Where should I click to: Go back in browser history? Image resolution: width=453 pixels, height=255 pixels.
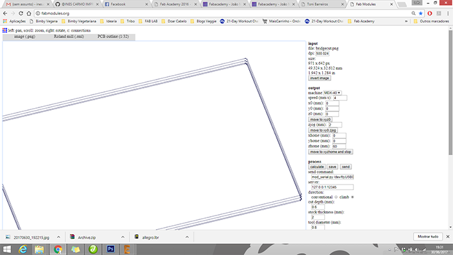[5, 14]
